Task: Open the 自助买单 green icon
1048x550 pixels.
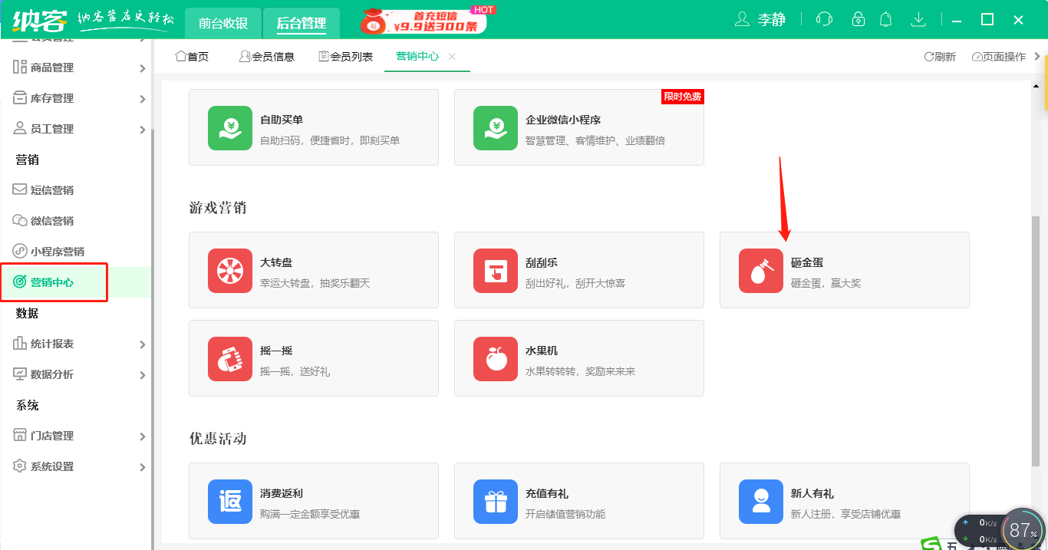Action: 230,128
